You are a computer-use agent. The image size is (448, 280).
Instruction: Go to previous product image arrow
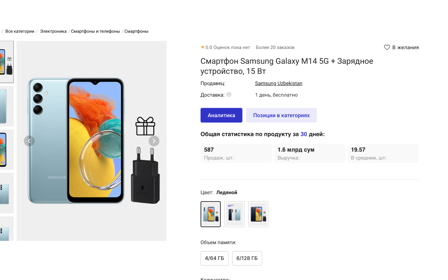(x=29, y=141)
